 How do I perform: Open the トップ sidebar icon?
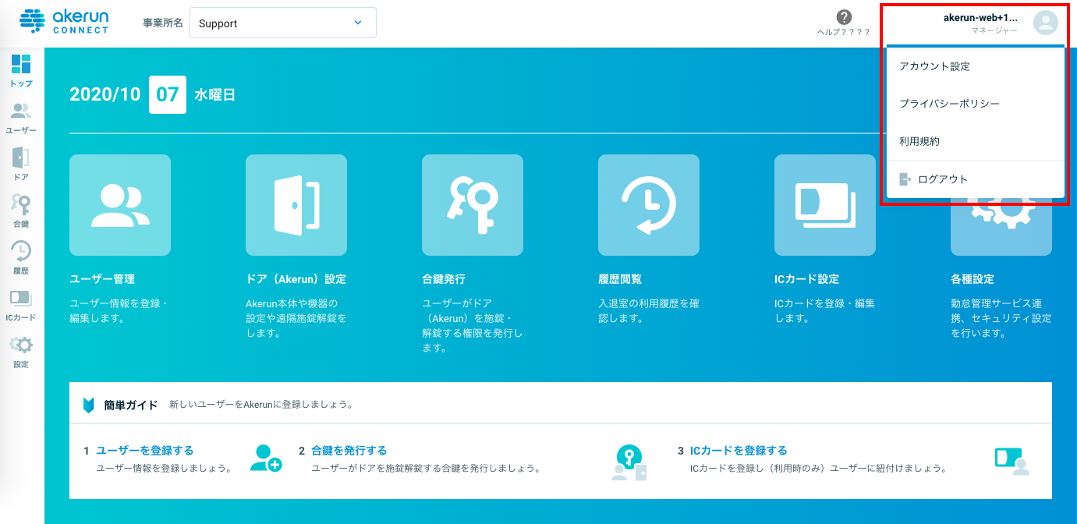click(x=21, y=65)
